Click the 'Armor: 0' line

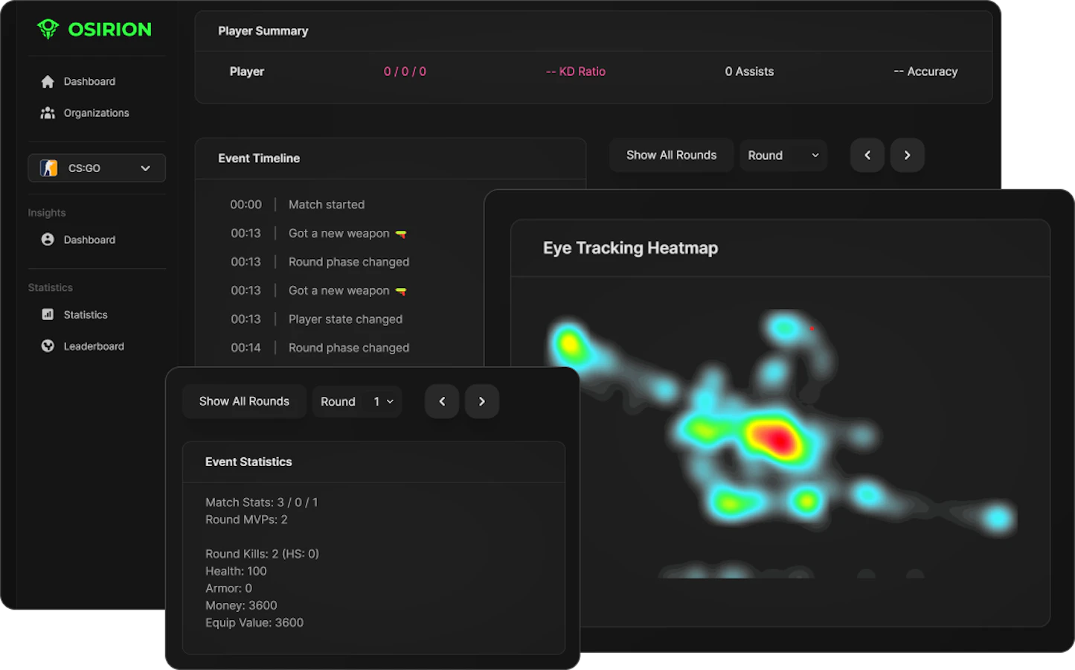tap(228, 588)
